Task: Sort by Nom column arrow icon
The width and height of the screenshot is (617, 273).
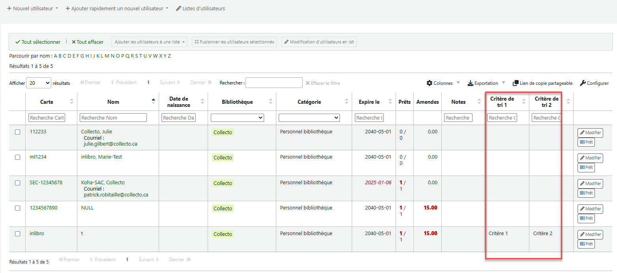Action: tap(153, 102)
